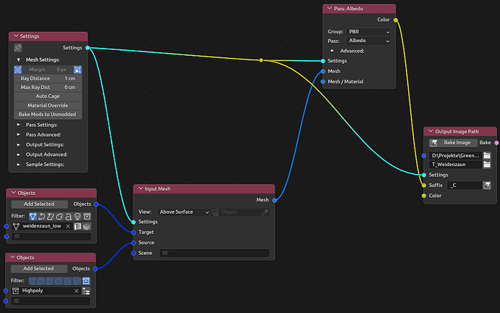Screen dimensions: 500x313
Task: Click UV map icon next to weidenzaun_low
Action: pos(78,226)
